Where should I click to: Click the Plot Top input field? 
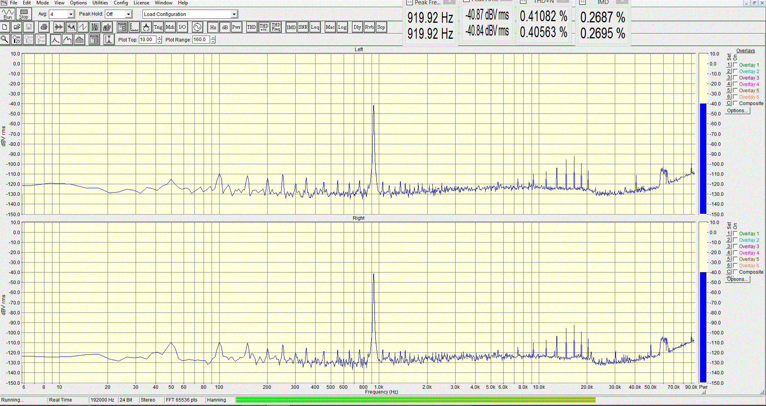click(x=147, y=40)
